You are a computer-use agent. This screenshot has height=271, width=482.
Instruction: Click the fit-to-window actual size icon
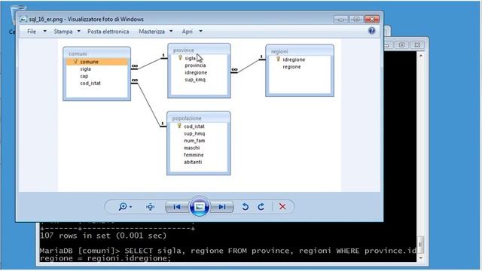(151, 207)
